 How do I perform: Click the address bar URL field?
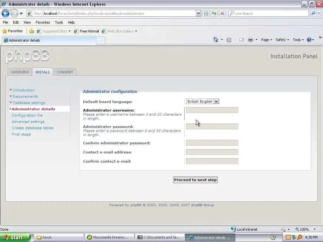111,14
